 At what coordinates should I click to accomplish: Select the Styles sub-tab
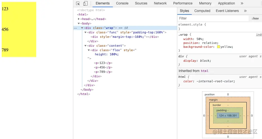click(184, 11)
